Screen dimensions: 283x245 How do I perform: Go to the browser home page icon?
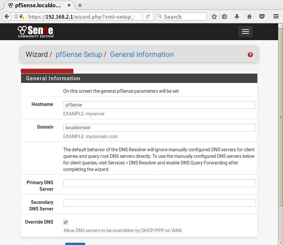coord(249,16)
